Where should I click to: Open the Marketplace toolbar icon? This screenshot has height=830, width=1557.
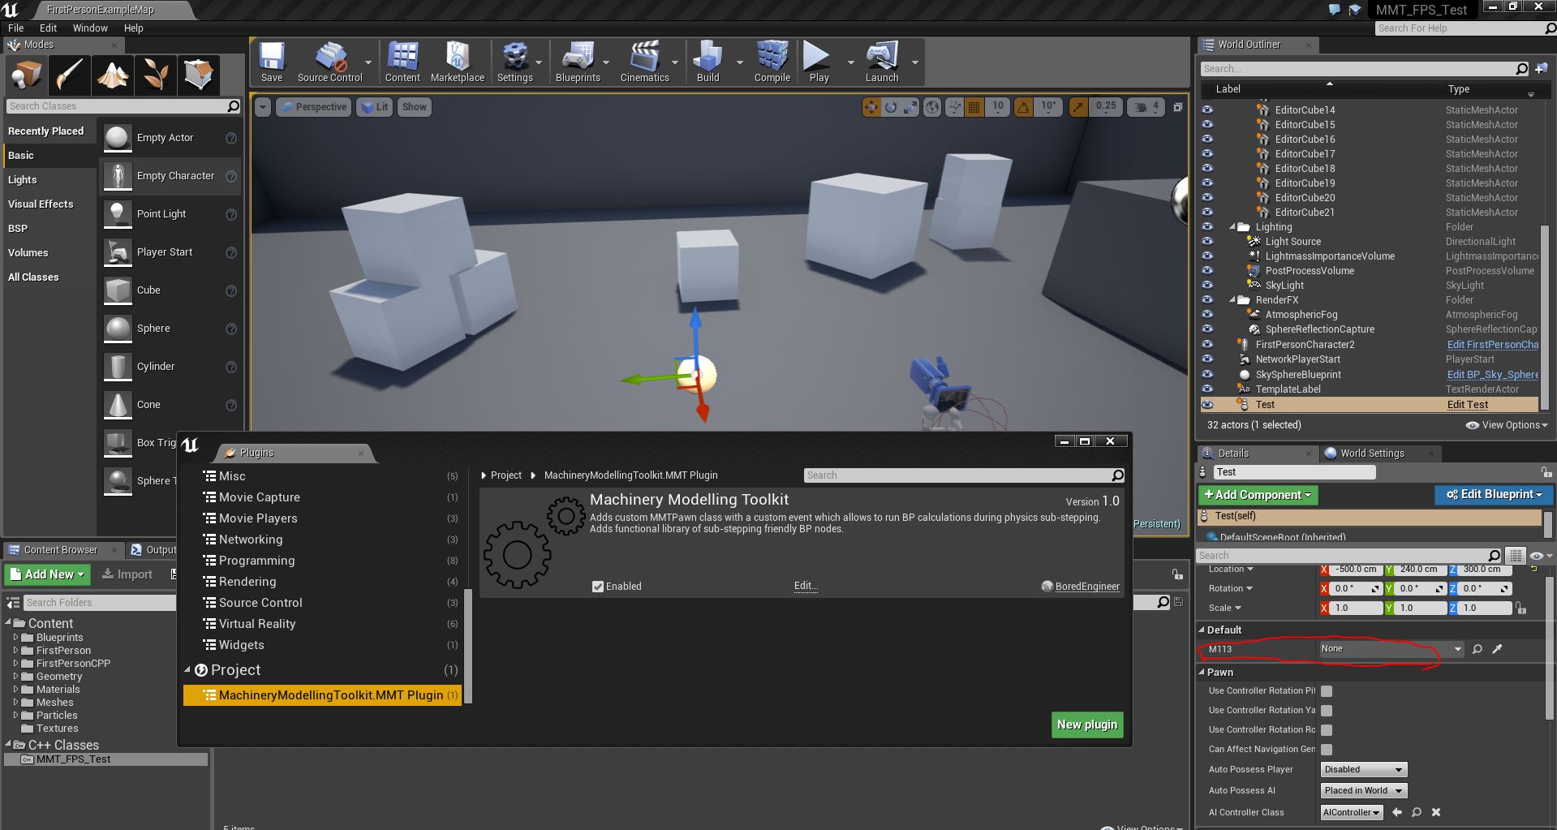point(458,62)
